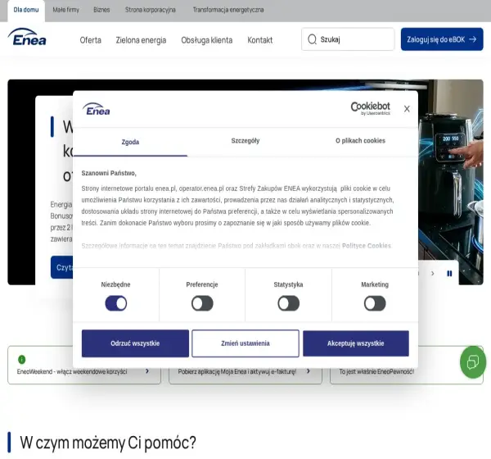Open the Oferta menu
The width and height of the screenshot is (491, 459).
point(91,40)
